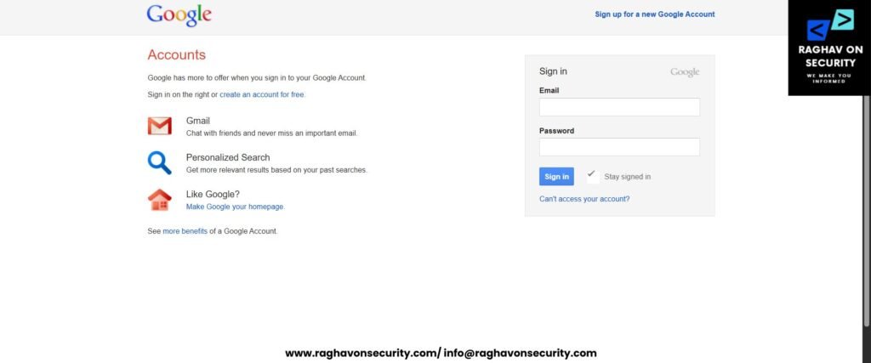Open the more benefits link
The height and width of the screenshot is (363, 871).
pos(185,231)
